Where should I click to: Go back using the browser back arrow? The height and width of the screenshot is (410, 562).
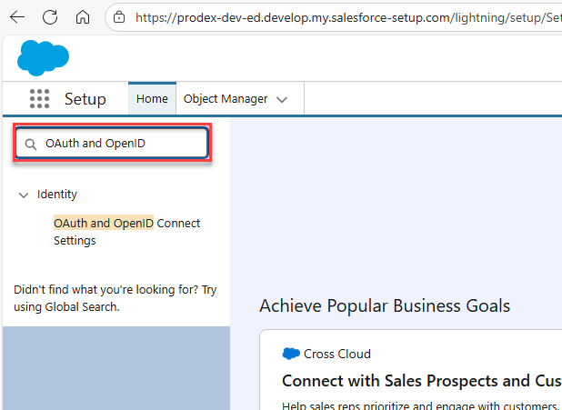pos(17,17)
